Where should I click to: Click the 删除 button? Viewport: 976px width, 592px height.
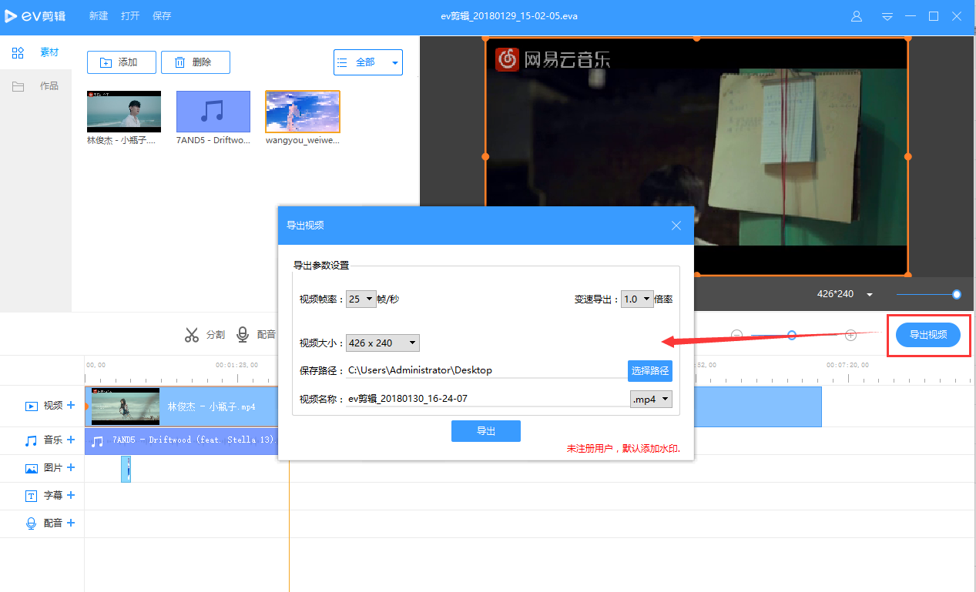coord(196,62)
